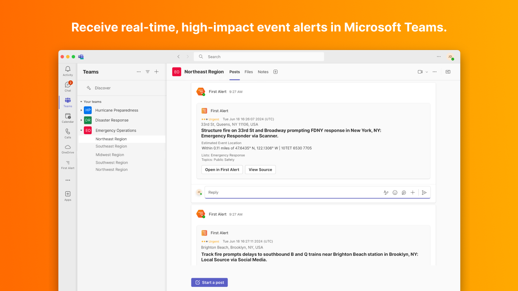This screenshot has height=291, width=518.
Task: Click the emoji icon in Reply box
Action: (395, 192)
